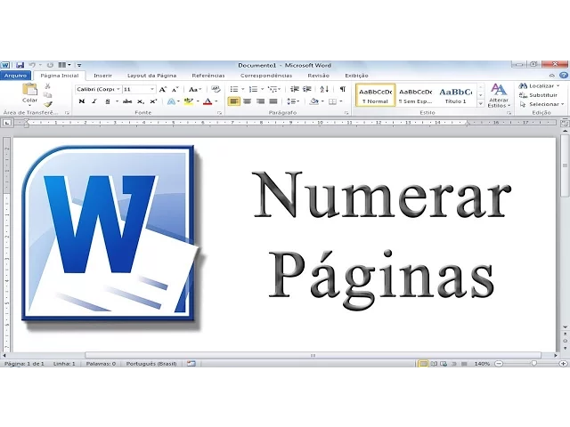Click increase indent icon
This screenshot has width=570, height=427.
pos(307,89)
